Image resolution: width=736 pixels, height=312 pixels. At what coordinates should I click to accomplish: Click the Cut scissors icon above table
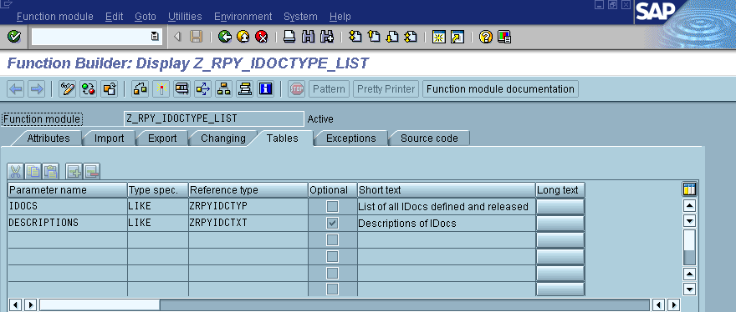pyautogui.click(x=16, y=172)
